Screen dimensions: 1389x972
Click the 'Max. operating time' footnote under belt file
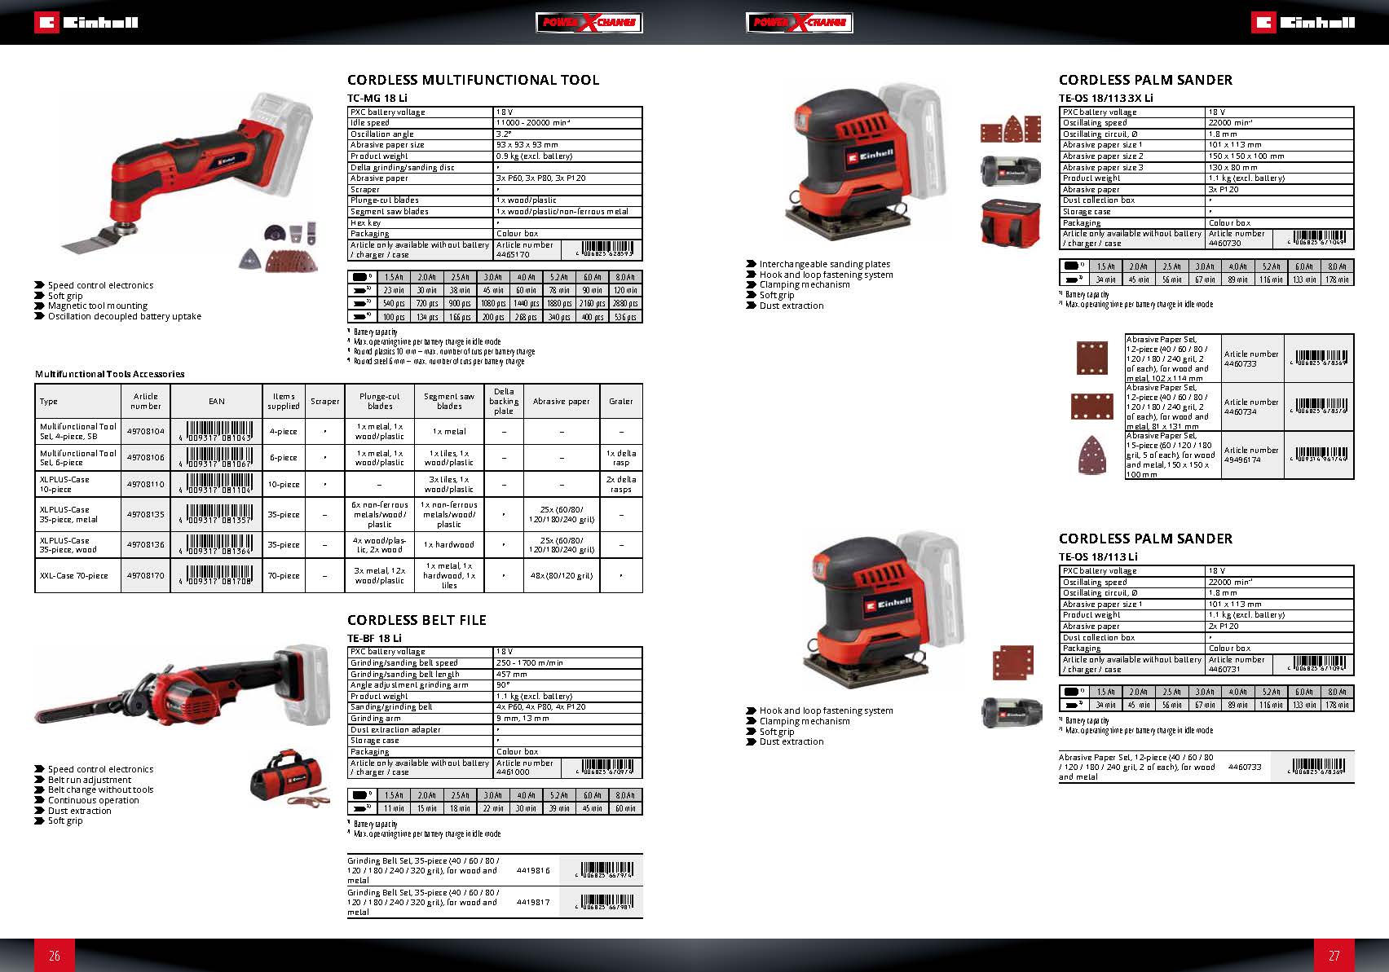[427, 834]
